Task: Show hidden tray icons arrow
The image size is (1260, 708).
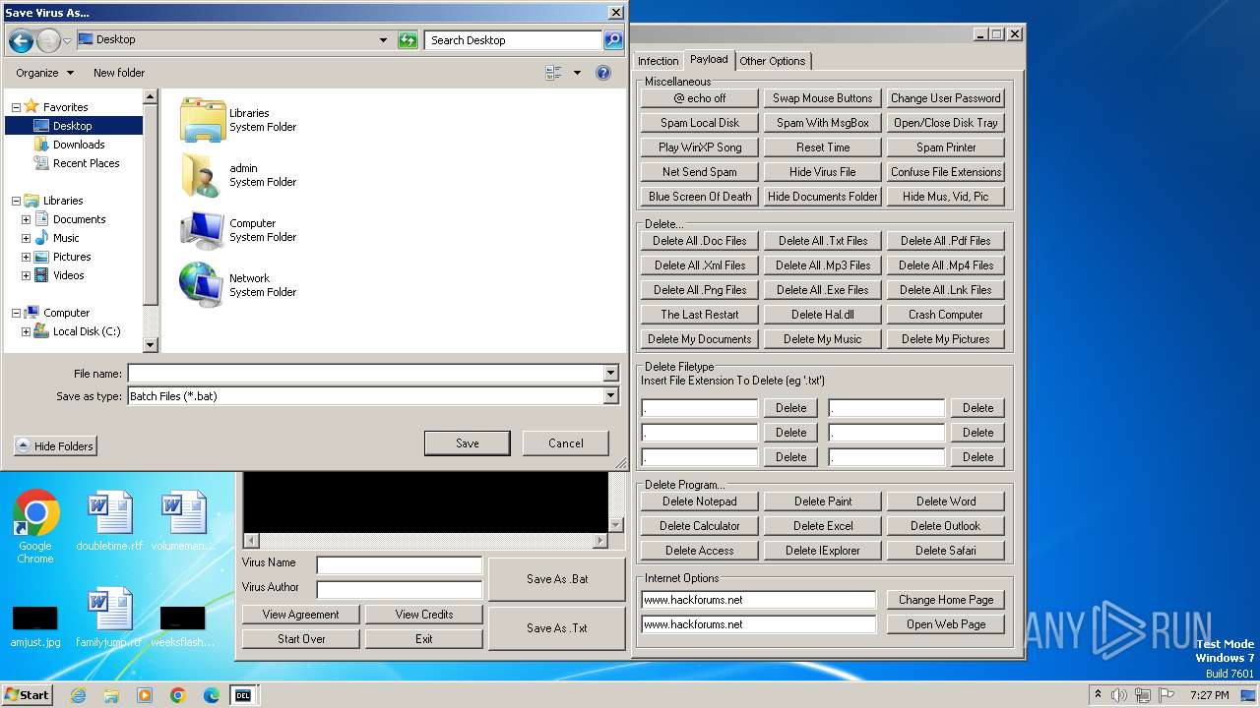Action: (x=1098, y=695)
